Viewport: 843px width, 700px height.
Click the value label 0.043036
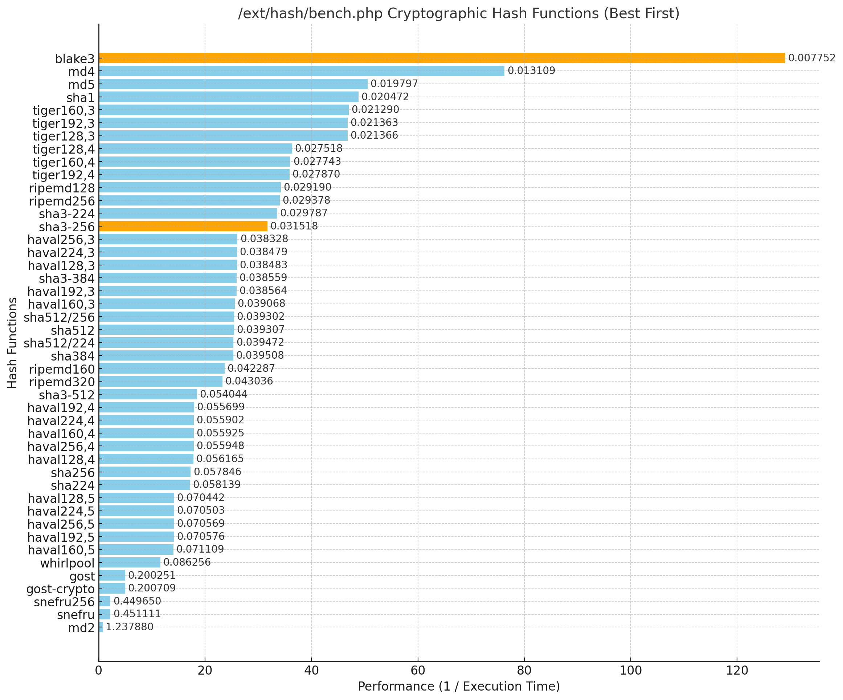pos(249,381)
